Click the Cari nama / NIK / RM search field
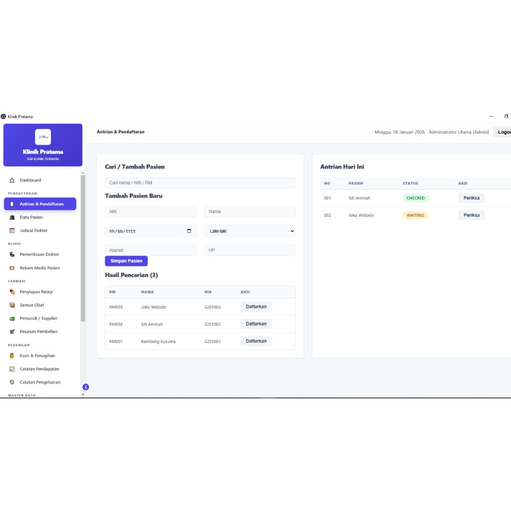 coord(201,183)
